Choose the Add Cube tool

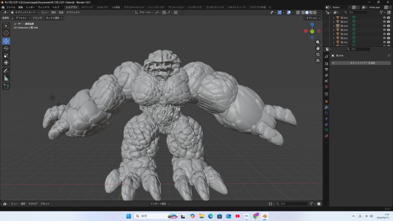click(6, 86)
